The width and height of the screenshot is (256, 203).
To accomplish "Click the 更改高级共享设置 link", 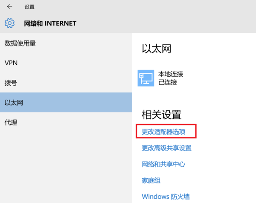I will click(x=166, y=148).
